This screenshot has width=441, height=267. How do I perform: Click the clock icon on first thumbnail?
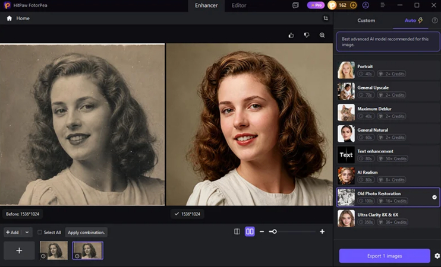pos(43,256)
